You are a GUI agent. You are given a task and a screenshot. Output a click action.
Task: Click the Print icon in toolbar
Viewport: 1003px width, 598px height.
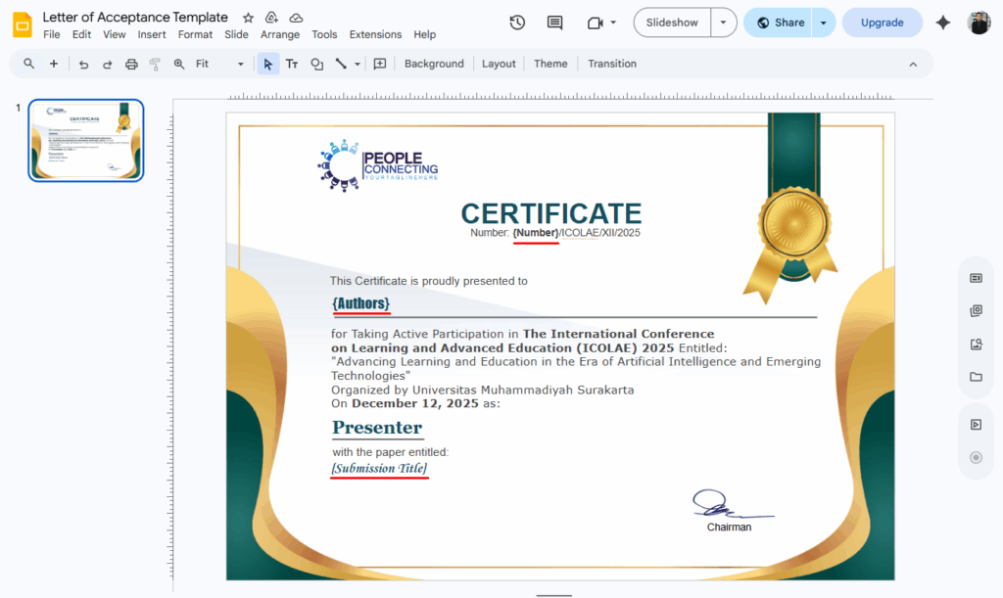[131, 64]
